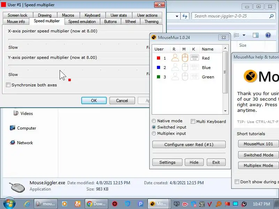The width and height of the screenshot is (279, 209).
Task: Open Explorer view options dropdown arrow
Action: point(244,35)
